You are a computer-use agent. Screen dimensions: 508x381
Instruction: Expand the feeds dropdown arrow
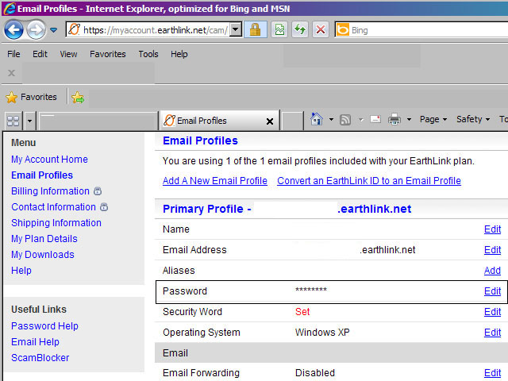361,120
